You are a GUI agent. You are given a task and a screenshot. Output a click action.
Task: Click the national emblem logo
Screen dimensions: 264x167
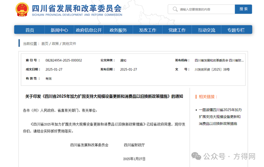click(22, 9)
